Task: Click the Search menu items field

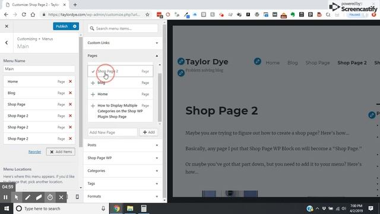Action: [x=123, y=29]
